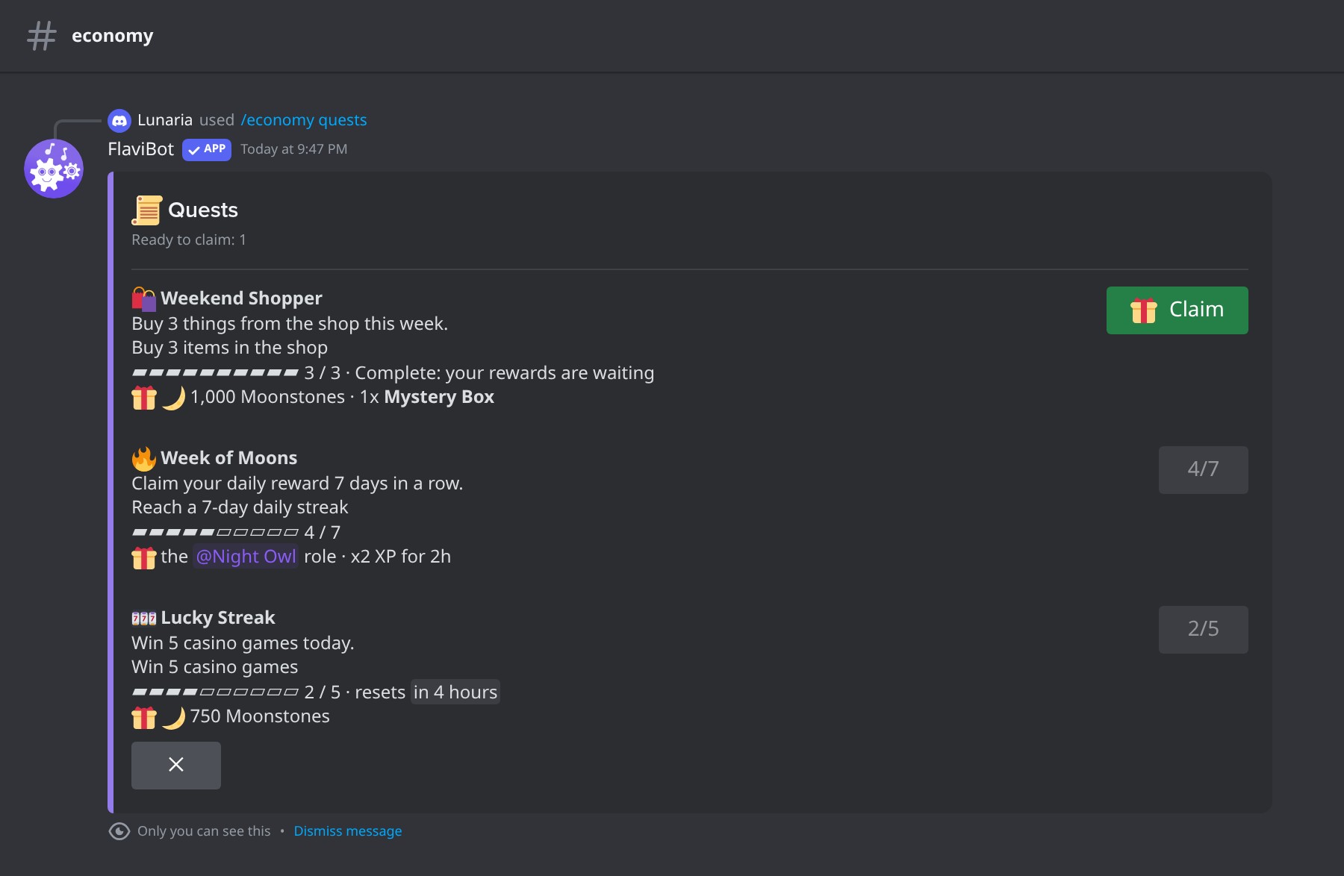Click the hashtag channel icon beside economy
Viewport: 1344px width, 876px height.
pos(42,36)
